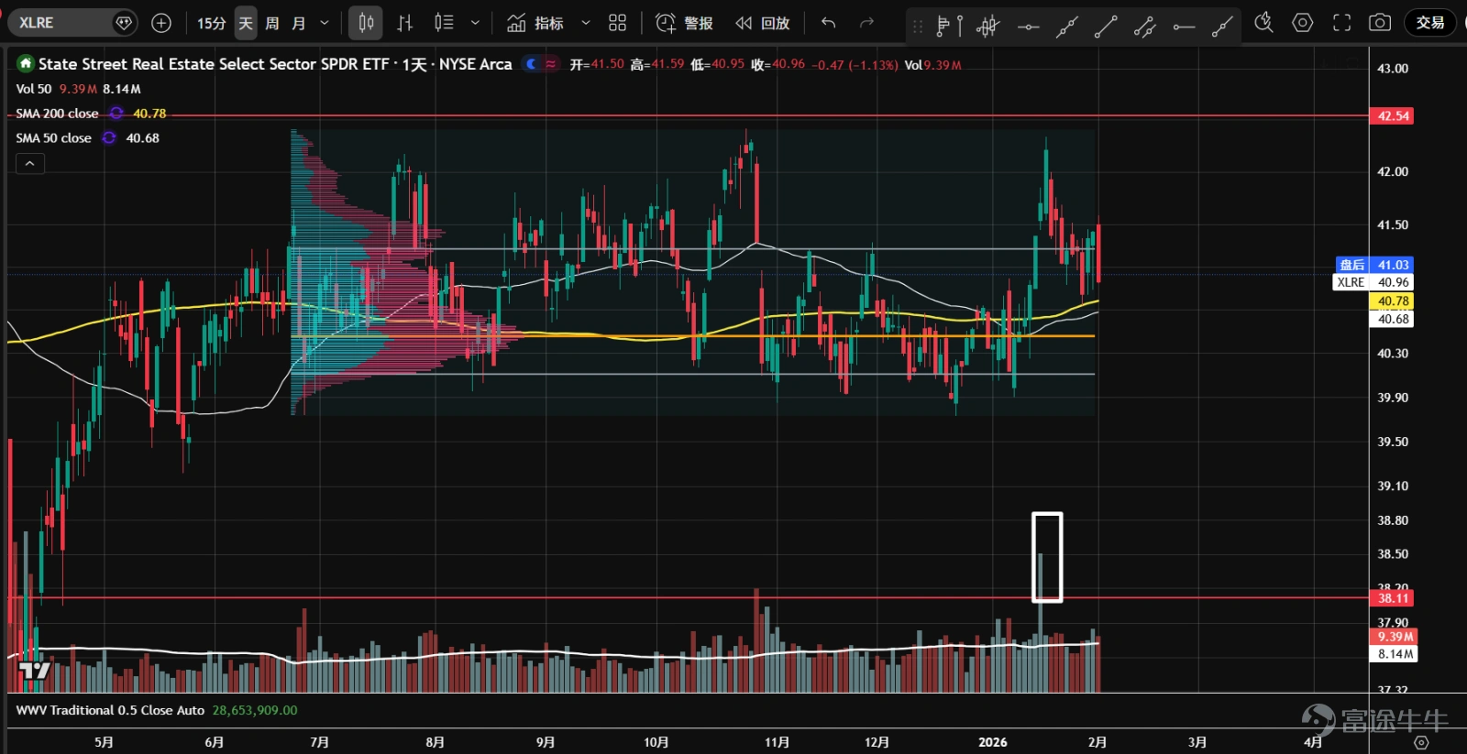Click the yellow 40.78 SMA price label
The height and width of the screenshot is (754, 1467).
tap(1392, 301)
